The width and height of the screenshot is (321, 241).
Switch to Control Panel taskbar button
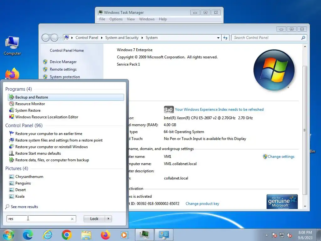[x=164, y=235]
